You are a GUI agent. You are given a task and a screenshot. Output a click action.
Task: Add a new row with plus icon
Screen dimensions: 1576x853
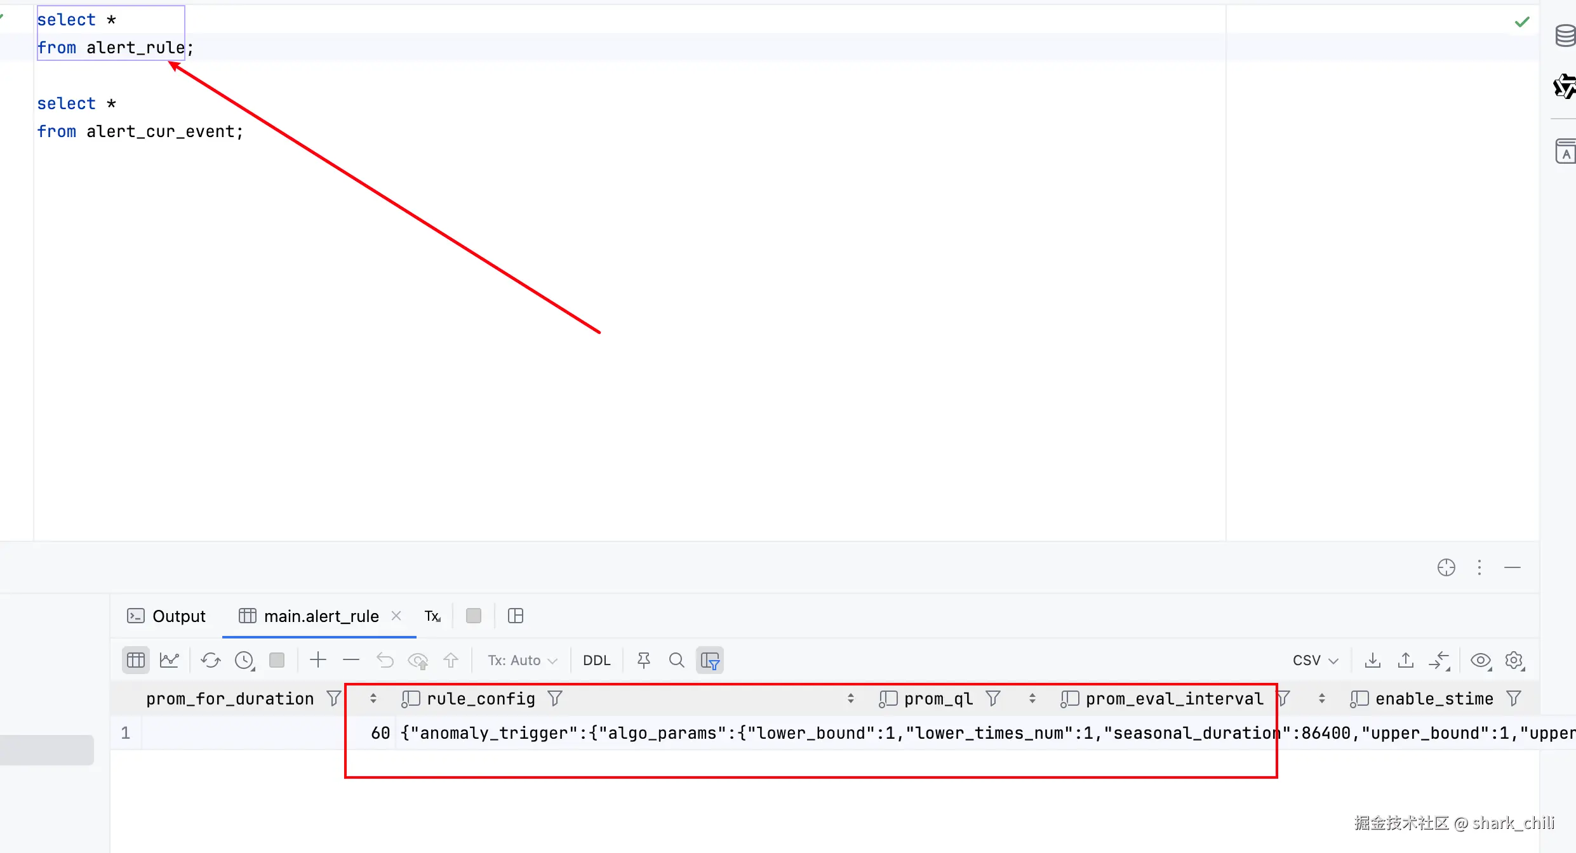point(318,660)
